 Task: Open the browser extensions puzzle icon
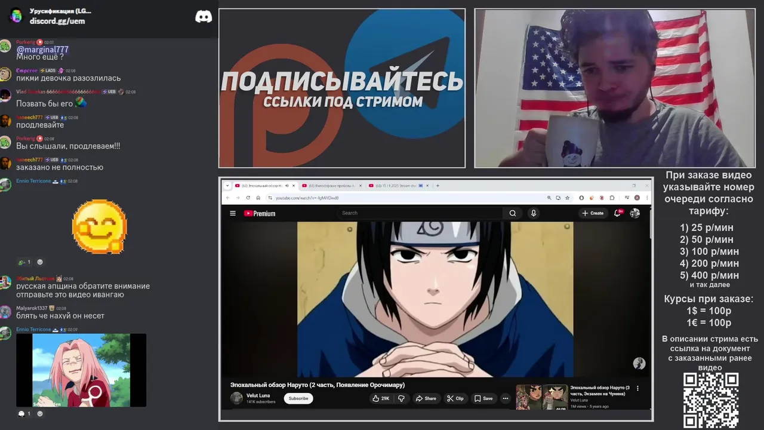click(x=612, y=198)
